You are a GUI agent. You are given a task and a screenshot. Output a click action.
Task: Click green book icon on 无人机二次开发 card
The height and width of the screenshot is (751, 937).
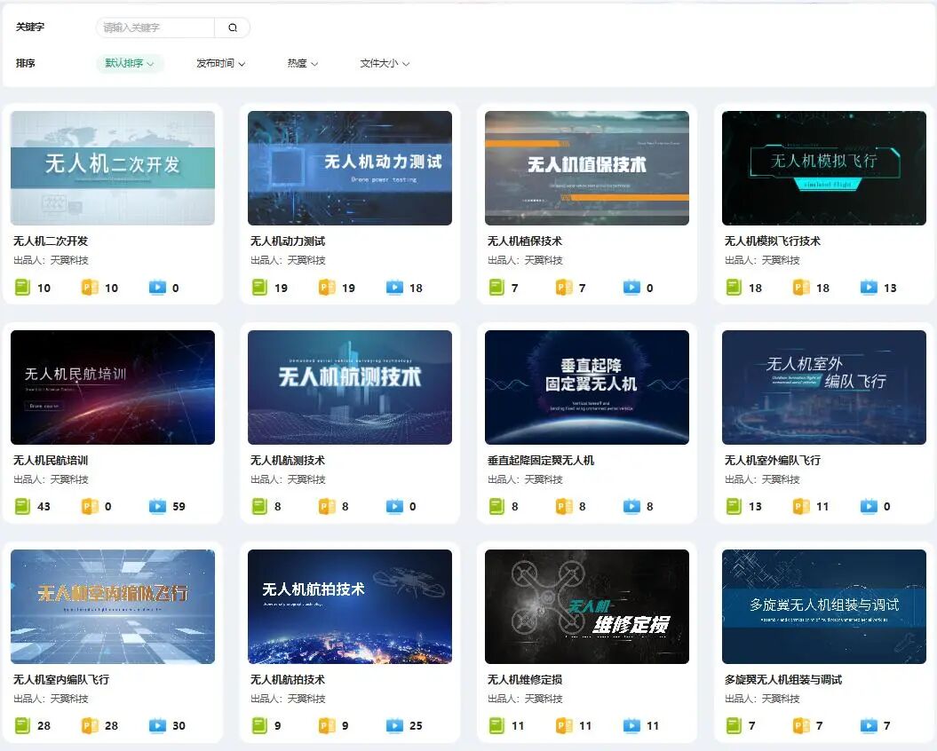tap(22, 288)
